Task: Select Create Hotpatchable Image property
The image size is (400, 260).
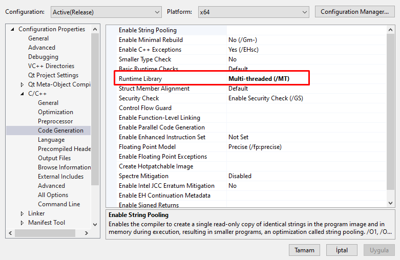Action: tap(156, 166)
